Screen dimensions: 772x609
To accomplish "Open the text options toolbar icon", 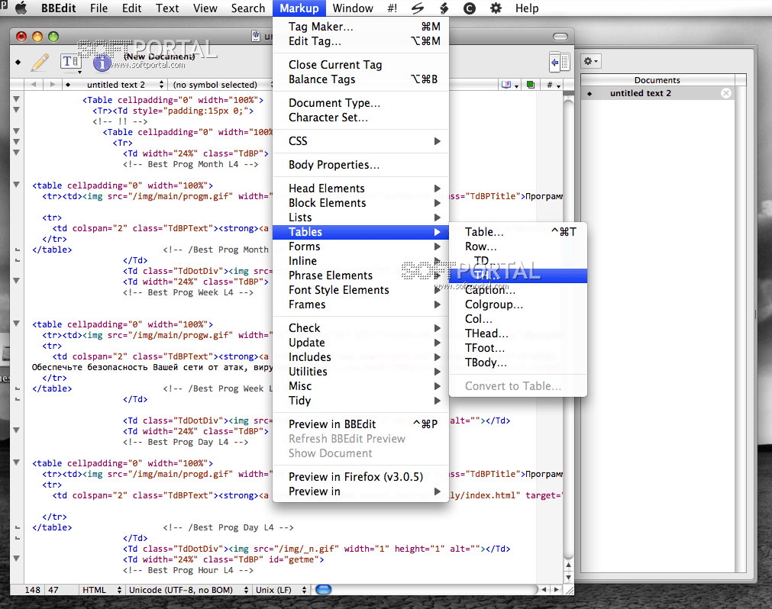I will pyautogui.click(x=70, y=62).
